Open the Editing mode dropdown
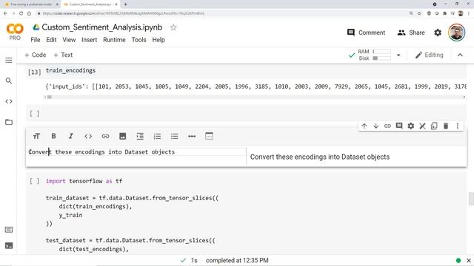 point(430,55)
